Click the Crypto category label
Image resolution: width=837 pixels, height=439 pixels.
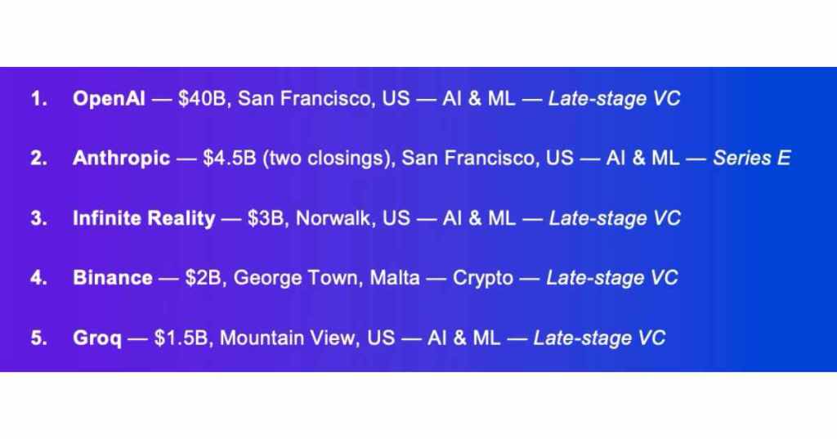[x=483, y=278]
